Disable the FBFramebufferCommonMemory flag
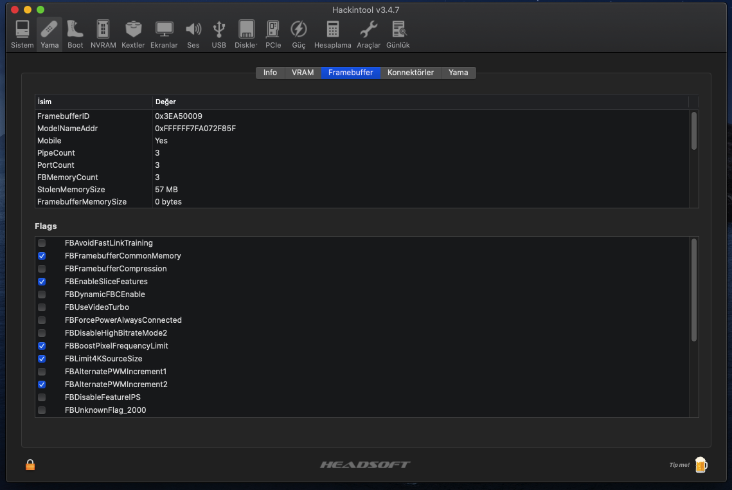 [42, 256]
